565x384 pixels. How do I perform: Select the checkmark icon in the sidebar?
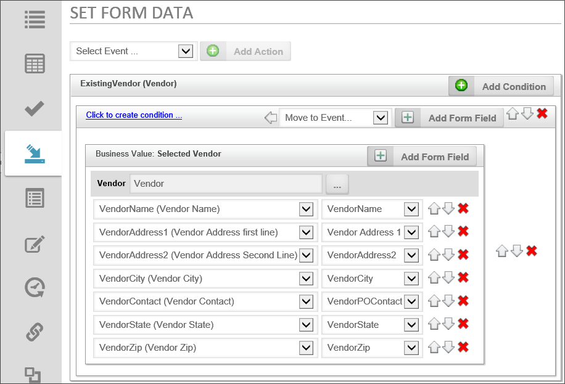(x=35, y=109)
